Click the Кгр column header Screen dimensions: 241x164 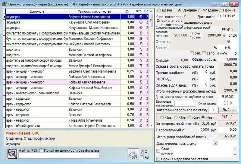click(139, 11)
